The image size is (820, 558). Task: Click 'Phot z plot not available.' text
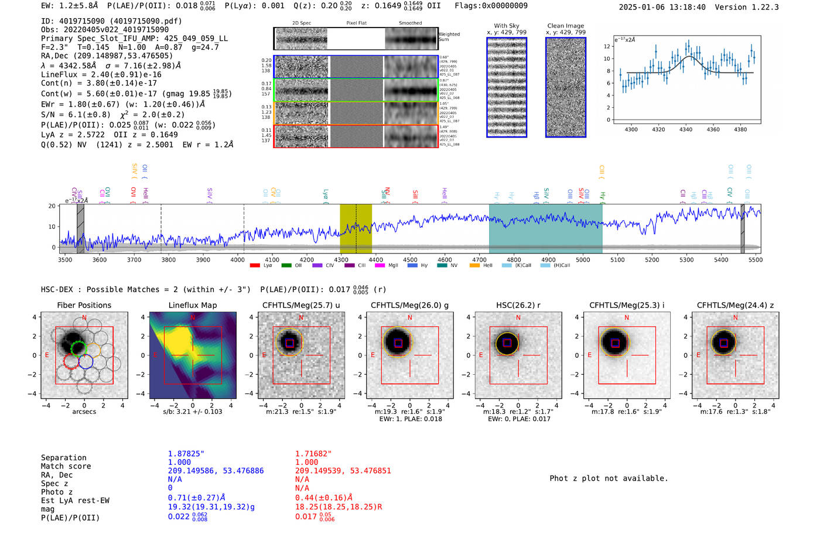pos(609,478)
